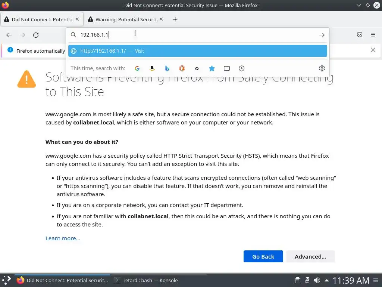Image resolution: width=382 pixels, height=287 pixels.
Task: Search in open Tabs icon
Action: [227, 68]
